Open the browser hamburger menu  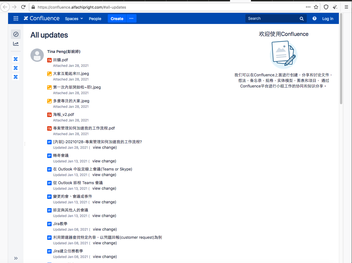click(x=346, y=7)
